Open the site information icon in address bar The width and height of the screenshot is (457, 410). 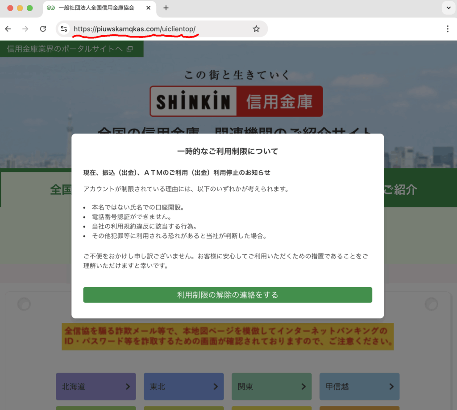point(64,29)
